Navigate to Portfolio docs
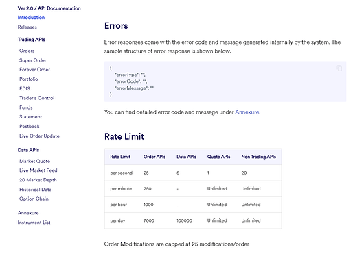The width and height of the screenshot is (355, 254). [x=29, y=79]
